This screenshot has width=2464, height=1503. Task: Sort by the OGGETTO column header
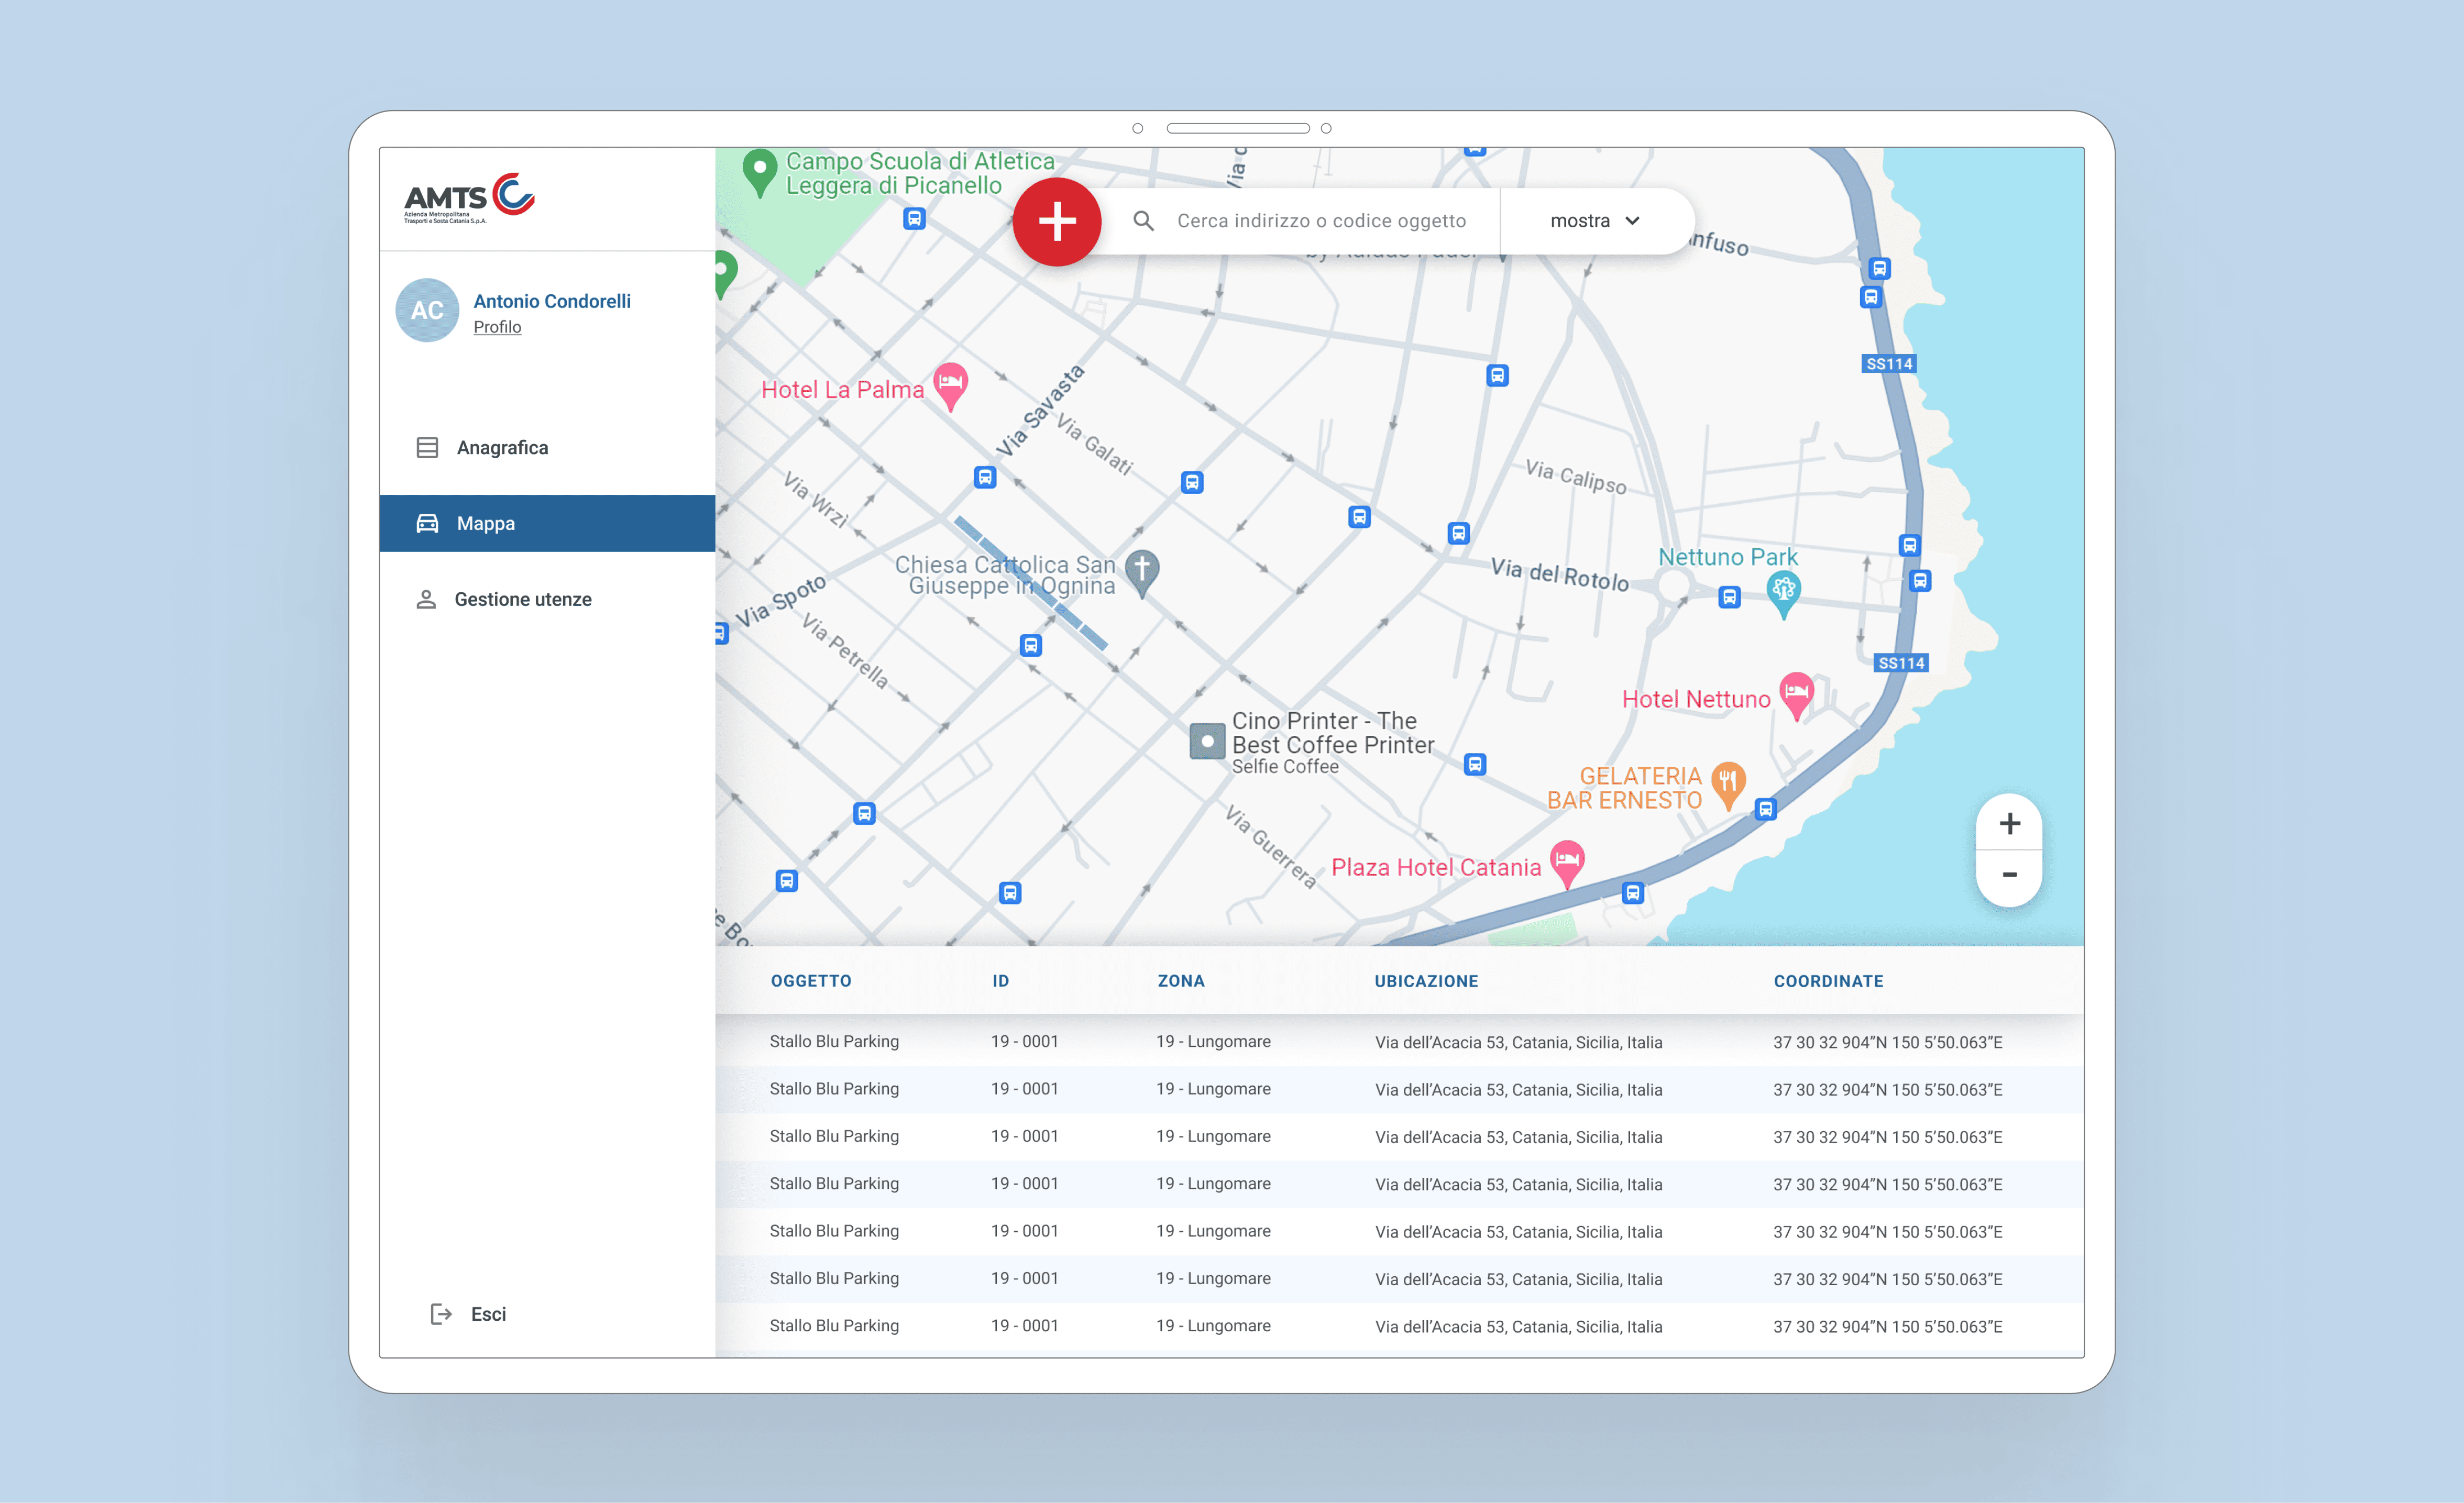click(x=811, y=981)
